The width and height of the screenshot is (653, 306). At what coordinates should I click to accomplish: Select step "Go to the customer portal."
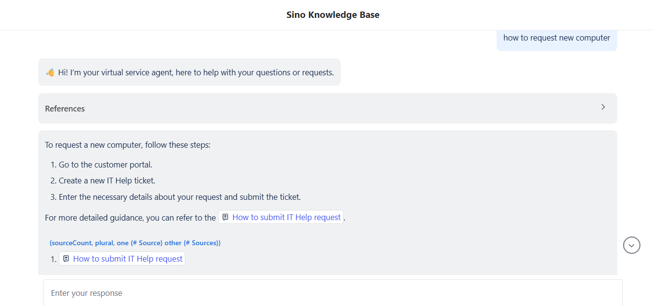pos(106,165)
